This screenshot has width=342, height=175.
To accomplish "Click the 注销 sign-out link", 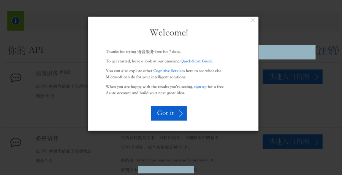I will [327, 50].
